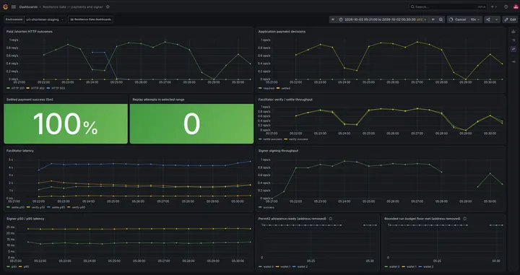Open the Signer signing throughput panel title
520x275 pixels.
[x=278, y=151]
